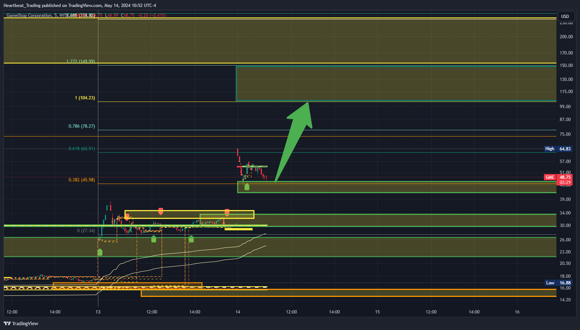The image size is (580, 330).
Task: Click the 30.00 price axis label
Action: point(565,226)
